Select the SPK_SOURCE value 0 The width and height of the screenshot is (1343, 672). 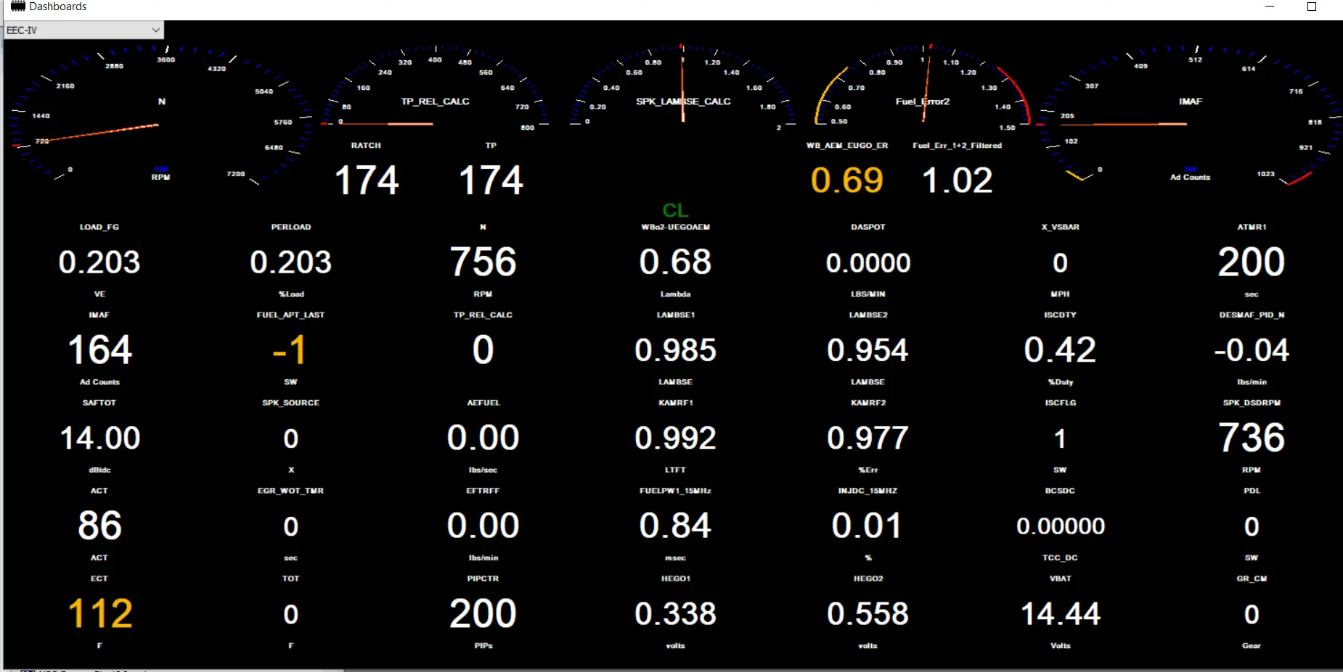pyautogui.click(x=290, y=439)
